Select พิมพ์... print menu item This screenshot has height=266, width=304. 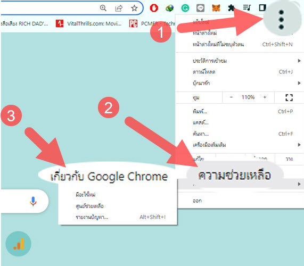click(240, 112)
